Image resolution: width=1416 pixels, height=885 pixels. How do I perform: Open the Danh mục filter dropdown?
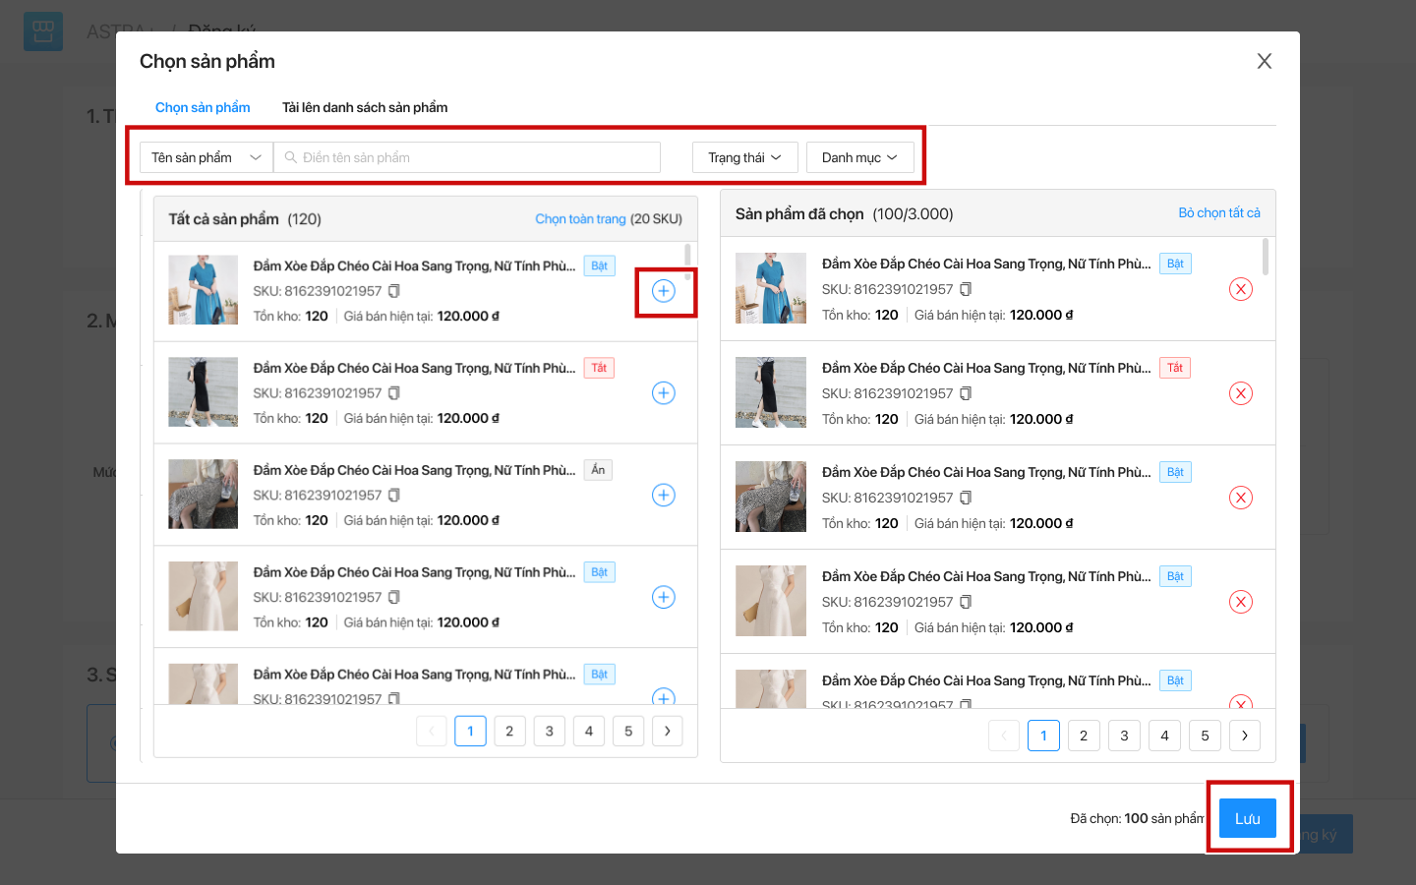860,157
